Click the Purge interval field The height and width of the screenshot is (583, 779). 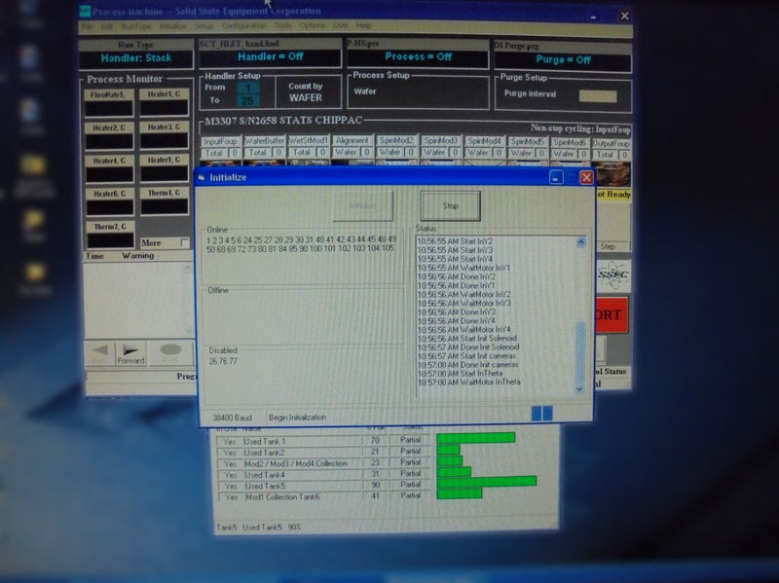click(x=598, y=95)
